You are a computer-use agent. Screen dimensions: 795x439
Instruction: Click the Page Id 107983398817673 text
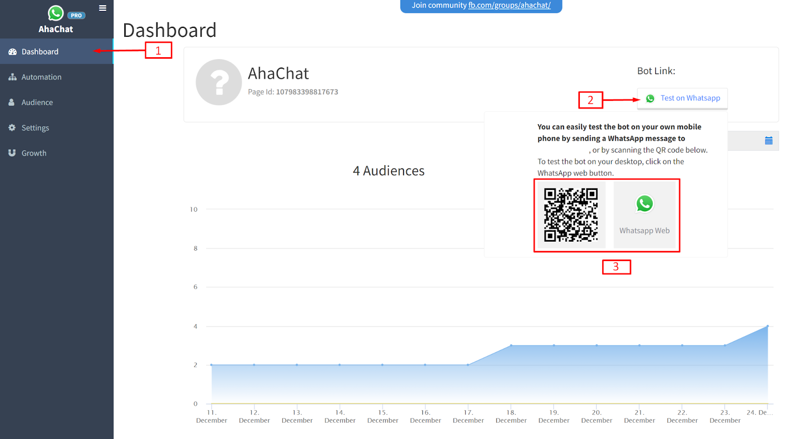pos(293,92)
